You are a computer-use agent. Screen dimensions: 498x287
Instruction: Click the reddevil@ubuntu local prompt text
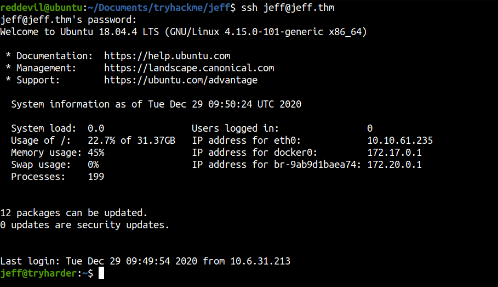pyautogui.click(x=41, y=8)
